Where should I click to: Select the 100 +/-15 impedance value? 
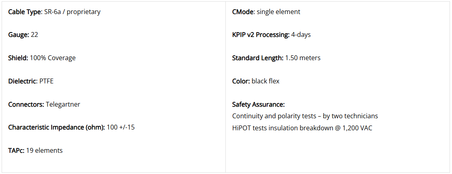click(121, 127)
